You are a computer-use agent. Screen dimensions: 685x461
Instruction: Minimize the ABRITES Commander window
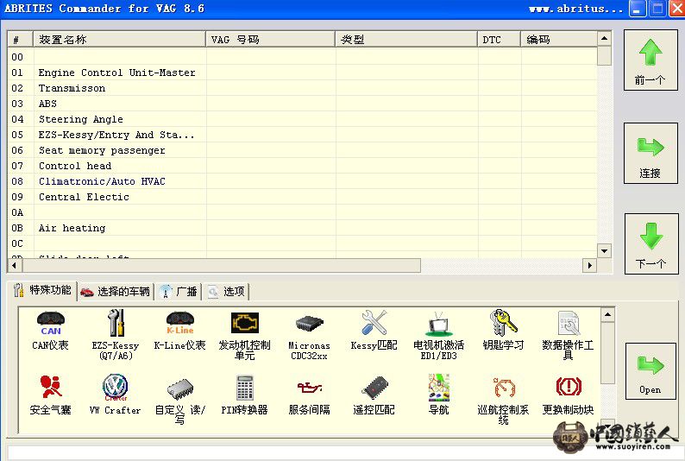click(637, 9)
